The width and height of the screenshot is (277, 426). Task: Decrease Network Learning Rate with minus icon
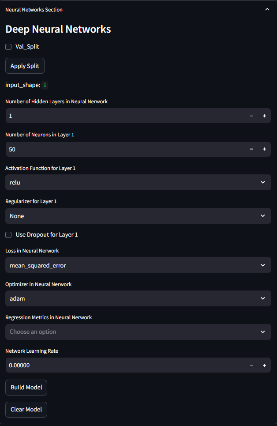251,366
